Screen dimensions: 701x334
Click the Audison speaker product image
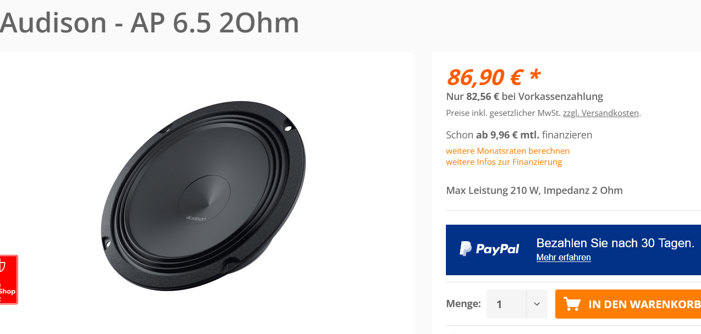point(203,196)
